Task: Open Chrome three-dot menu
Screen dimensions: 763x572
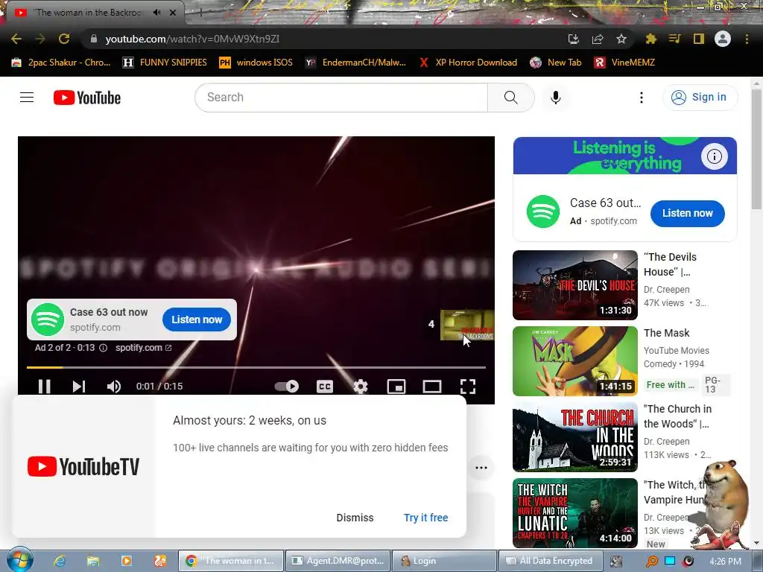Action: [747, 39]
